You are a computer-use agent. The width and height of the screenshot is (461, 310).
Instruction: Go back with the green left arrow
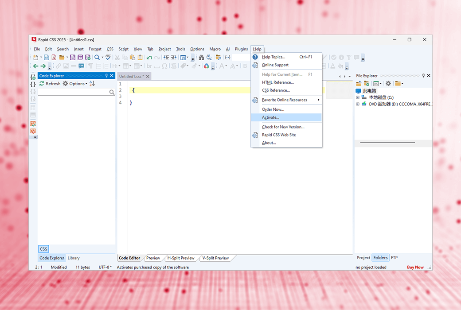click(x=35, y=66)
